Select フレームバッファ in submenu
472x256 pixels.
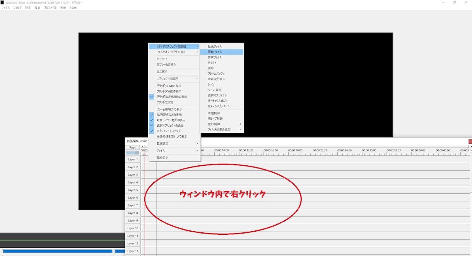221,74
